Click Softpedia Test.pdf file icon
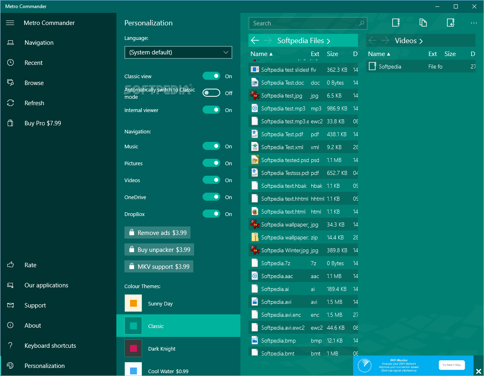 [x=254, y=134]
